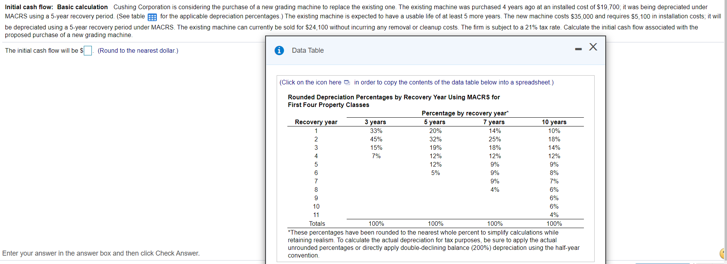This screenshot has width=727, height=264.
Task: Select the "Recovery year" column header
Action: (316, 122)
